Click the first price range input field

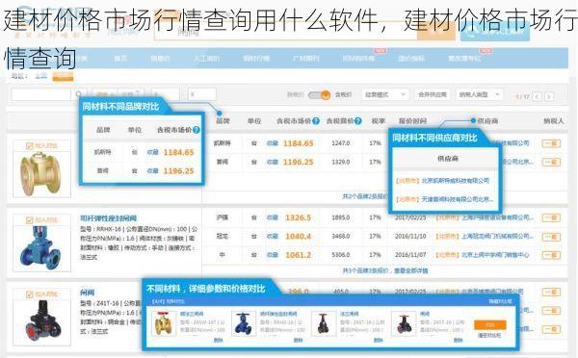(165, 94)
